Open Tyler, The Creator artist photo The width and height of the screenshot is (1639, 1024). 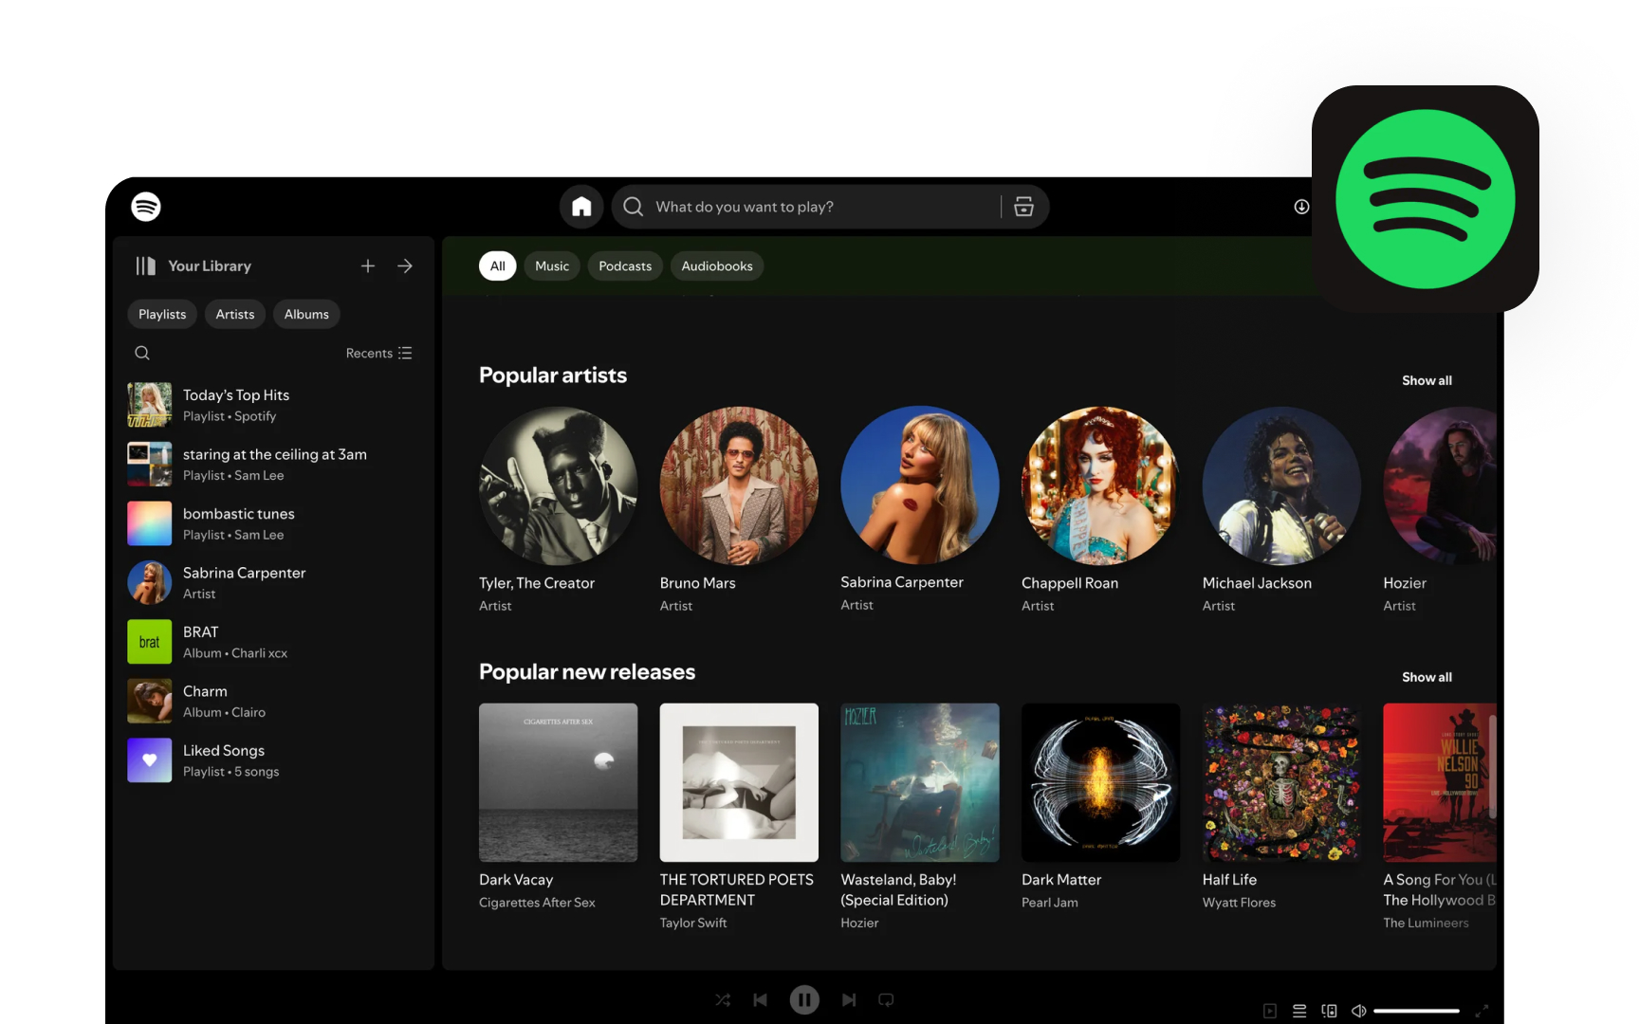[558, 485]
